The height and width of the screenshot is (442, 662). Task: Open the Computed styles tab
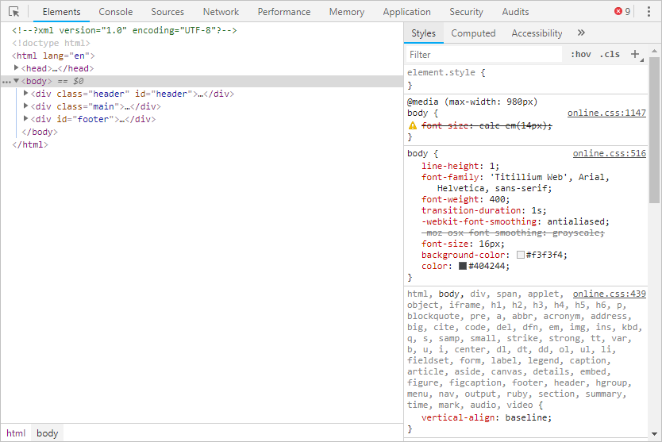473,33
